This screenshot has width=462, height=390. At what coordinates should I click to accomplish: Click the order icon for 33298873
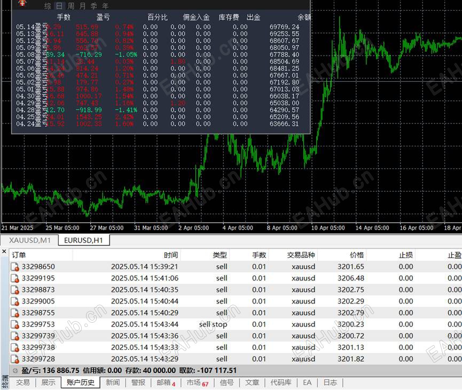point(15,290)
